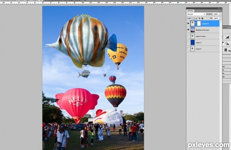Toggle lock transparent pixels icon
The height and width of the screenshot is (150, 231).
coord(193,18)
